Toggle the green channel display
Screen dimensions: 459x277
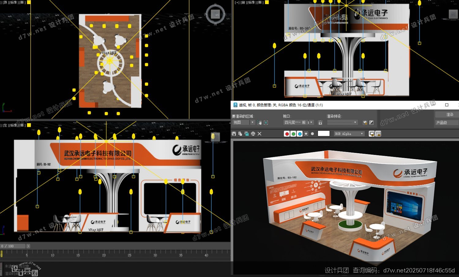click(x=293, y=134)
